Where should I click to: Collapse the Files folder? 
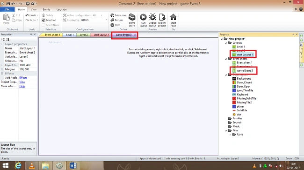[226, 130]
